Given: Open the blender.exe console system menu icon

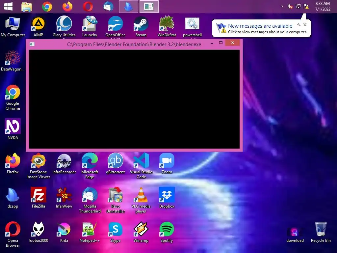Looking at the screenshot, I should [x=32, y=44].
